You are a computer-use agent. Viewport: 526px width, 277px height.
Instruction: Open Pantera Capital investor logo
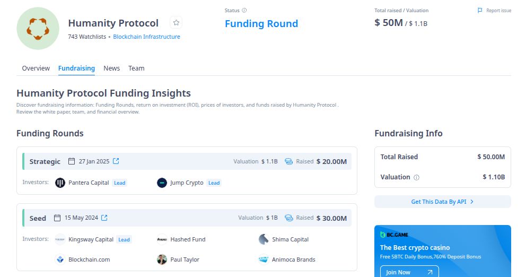click(x=60, y=183)
